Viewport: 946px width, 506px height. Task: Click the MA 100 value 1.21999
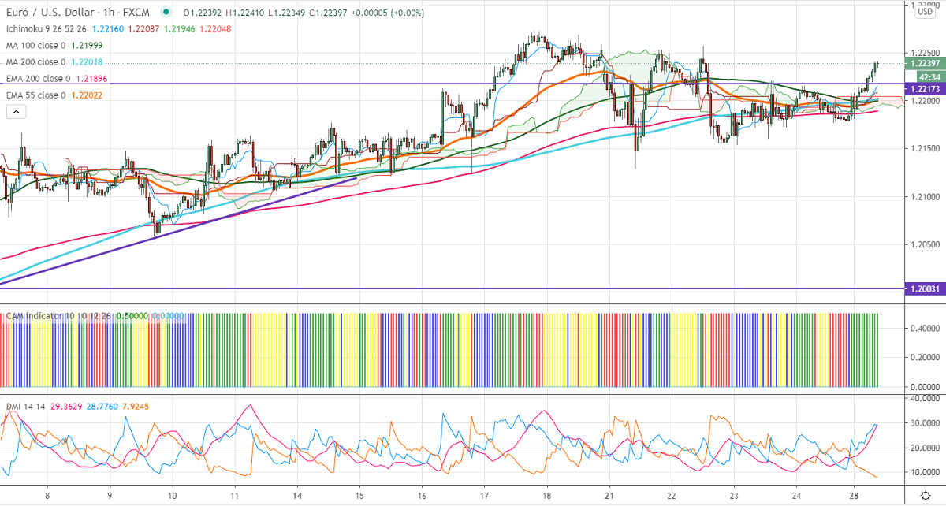click(x=87, y=46)
